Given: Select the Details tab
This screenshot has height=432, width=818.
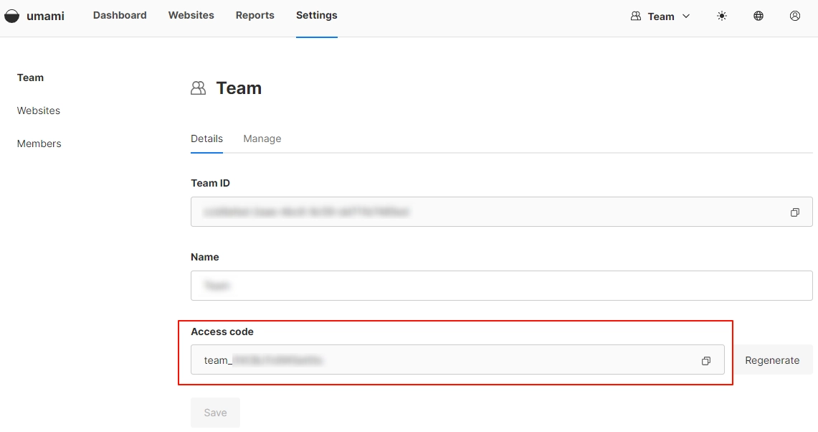Looking at the screenshot, I should click(x=206, y=138).
